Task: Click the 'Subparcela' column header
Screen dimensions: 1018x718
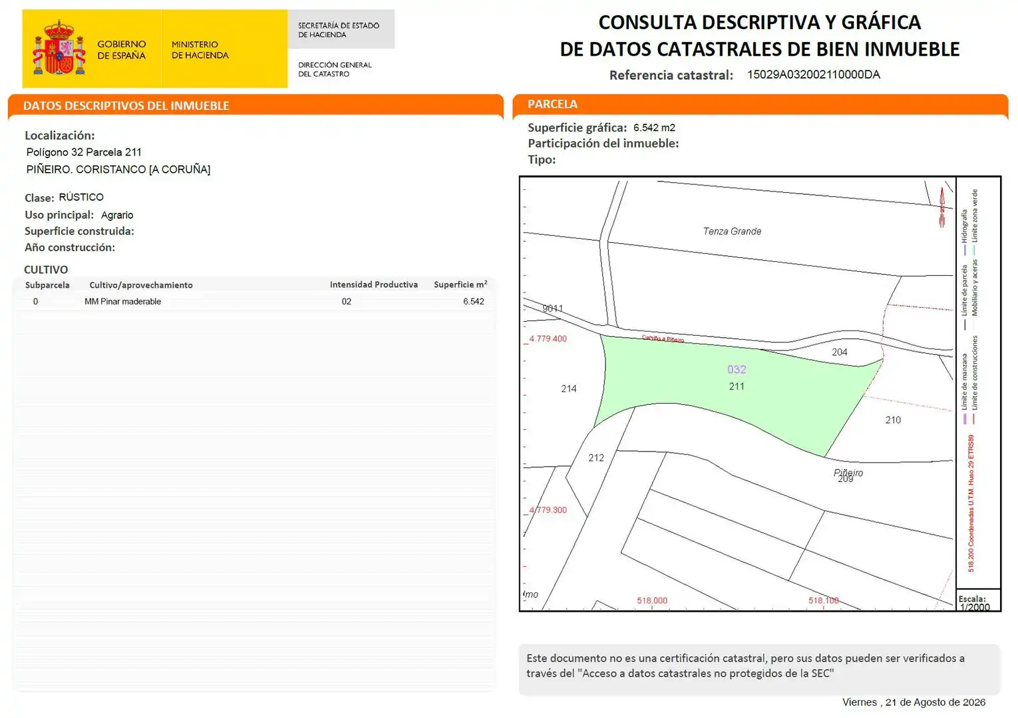Action: (x=47, y=285)
